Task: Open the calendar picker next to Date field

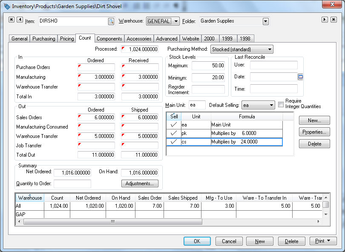Action: pyautogui.click(x=301, y=77)
